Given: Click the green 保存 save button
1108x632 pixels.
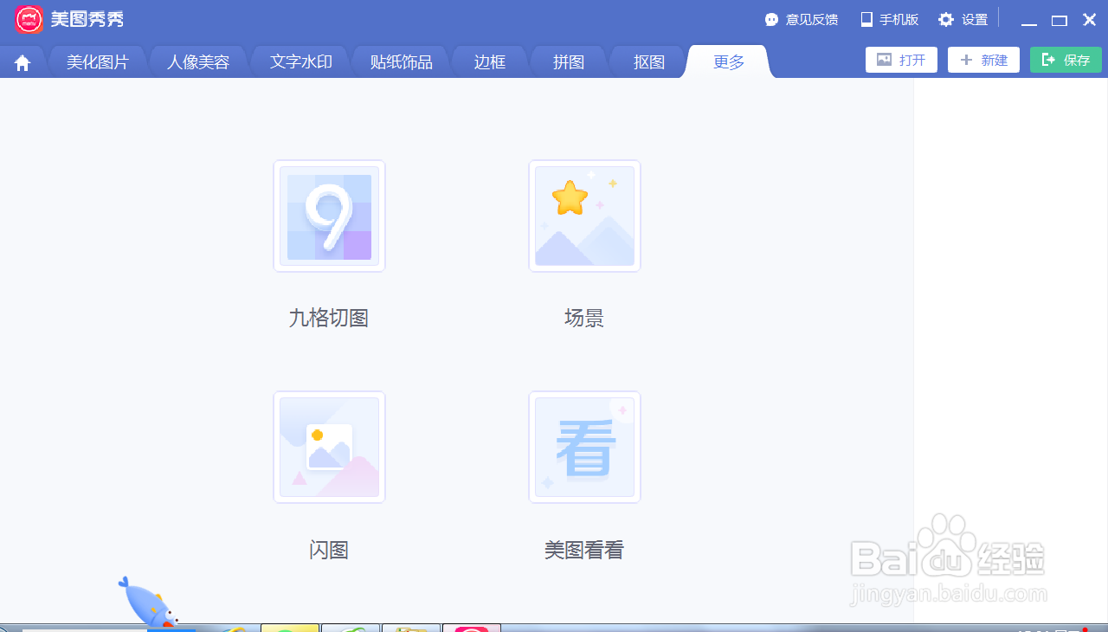Looking at the screenshot, I should click(1066, 60).
